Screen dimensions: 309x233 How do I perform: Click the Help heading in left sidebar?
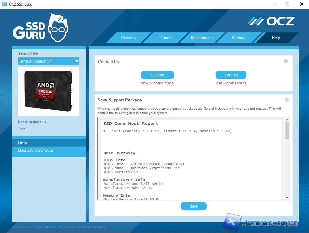pyautogui.click(x=23, y=143)
